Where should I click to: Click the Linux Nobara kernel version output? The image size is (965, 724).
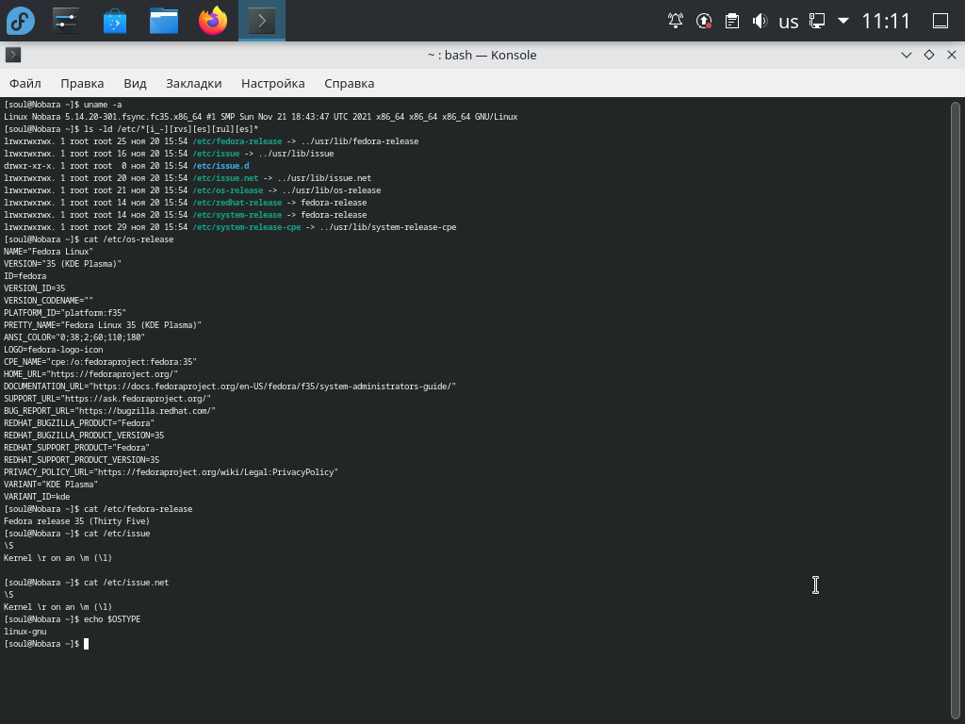260,117
